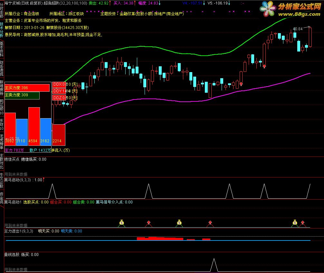Click the DDY red label box
This screenshot has height=273, width=324.
coord(59,91)
